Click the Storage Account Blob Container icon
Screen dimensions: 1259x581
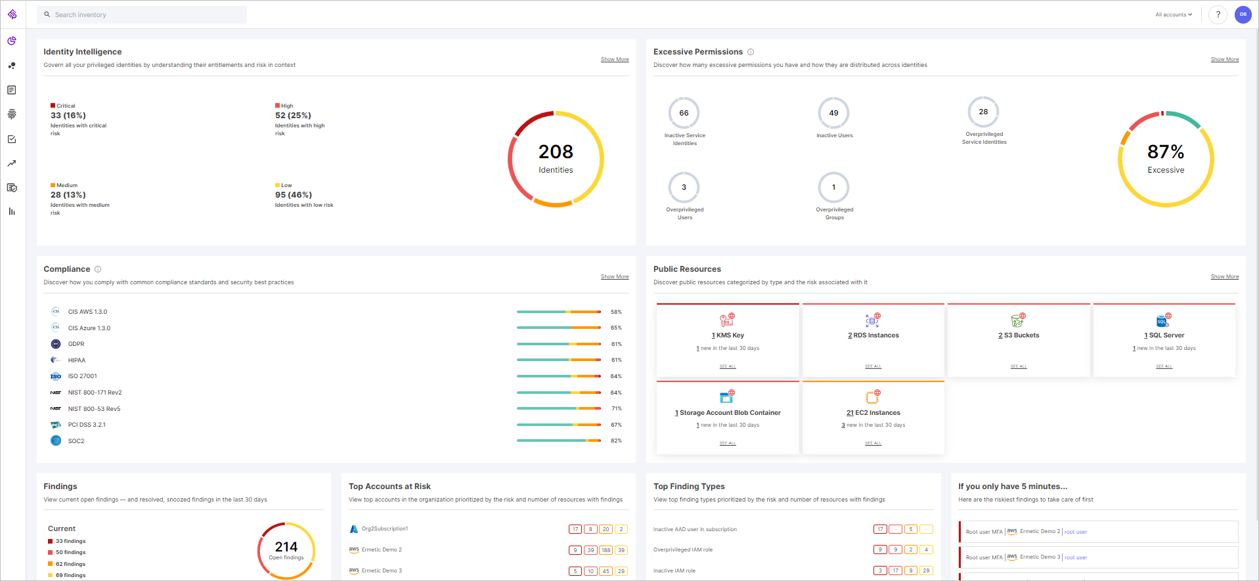coord(727,397)
